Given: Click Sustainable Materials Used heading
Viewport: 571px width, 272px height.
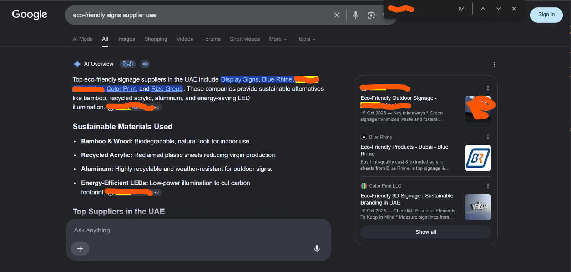Looking at the screenshot, I should click(122, 127).
